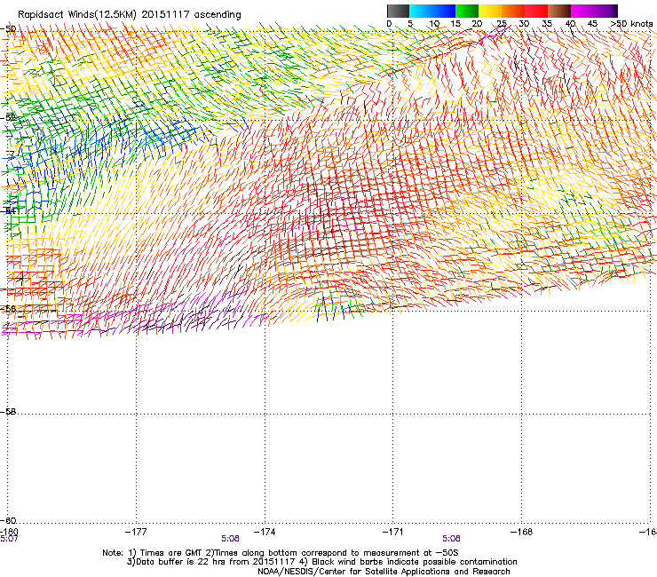Click the "0" label under the color scale
This screenshot has width=657, height=577.
point(389,24)
